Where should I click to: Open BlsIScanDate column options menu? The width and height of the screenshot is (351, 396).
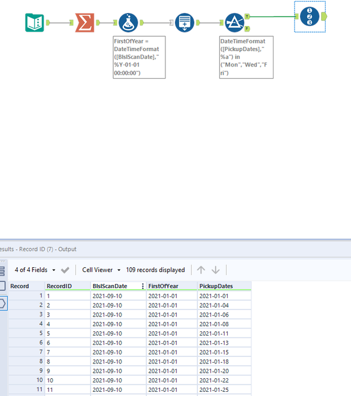pos(143,286)
